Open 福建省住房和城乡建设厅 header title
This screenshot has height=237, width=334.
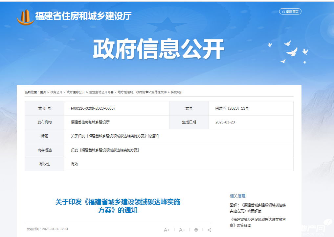pyautogui.click(x=83, y=16)
